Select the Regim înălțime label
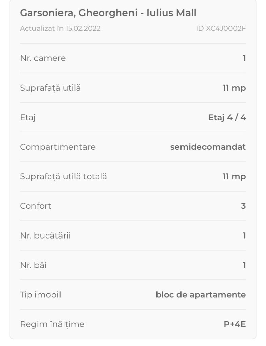This screenshot has width=266, height=346. click(x=52, y=324)
